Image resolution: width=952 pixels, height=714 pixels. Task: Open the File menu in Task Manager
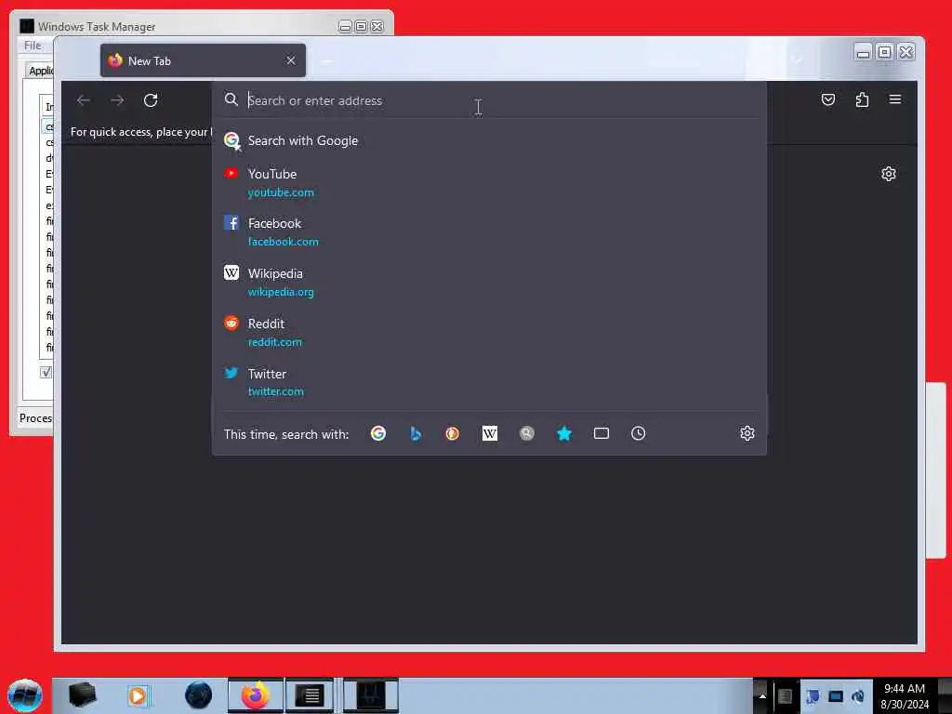click(33, 46)
